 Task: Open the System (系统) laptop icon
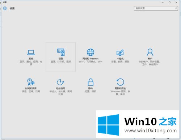point(31,52)
